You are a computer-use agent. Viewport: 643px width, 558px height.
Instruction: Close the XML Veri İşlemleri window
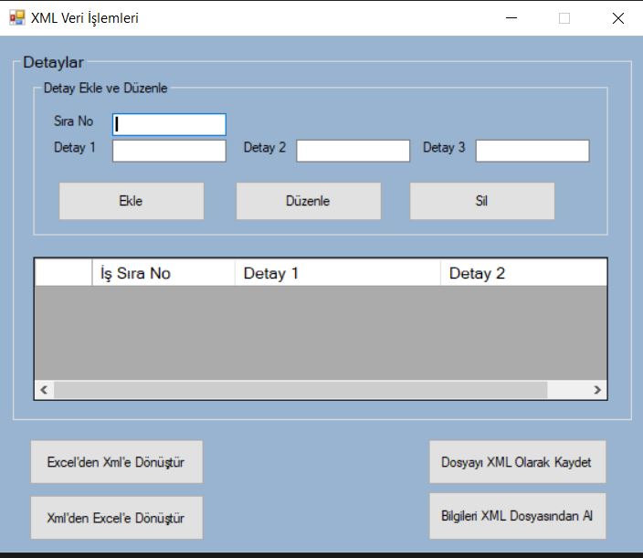coord(618,18)
